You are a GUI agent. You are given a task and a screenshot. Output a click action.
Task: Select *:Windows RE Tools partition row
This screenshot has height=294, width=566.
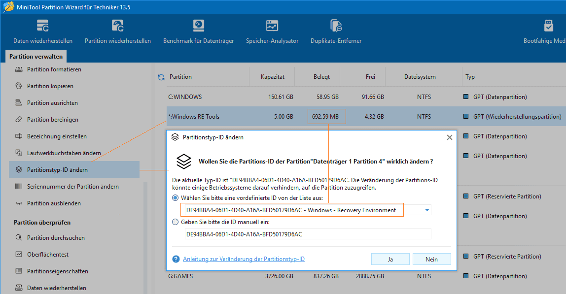tap(366, 116)
